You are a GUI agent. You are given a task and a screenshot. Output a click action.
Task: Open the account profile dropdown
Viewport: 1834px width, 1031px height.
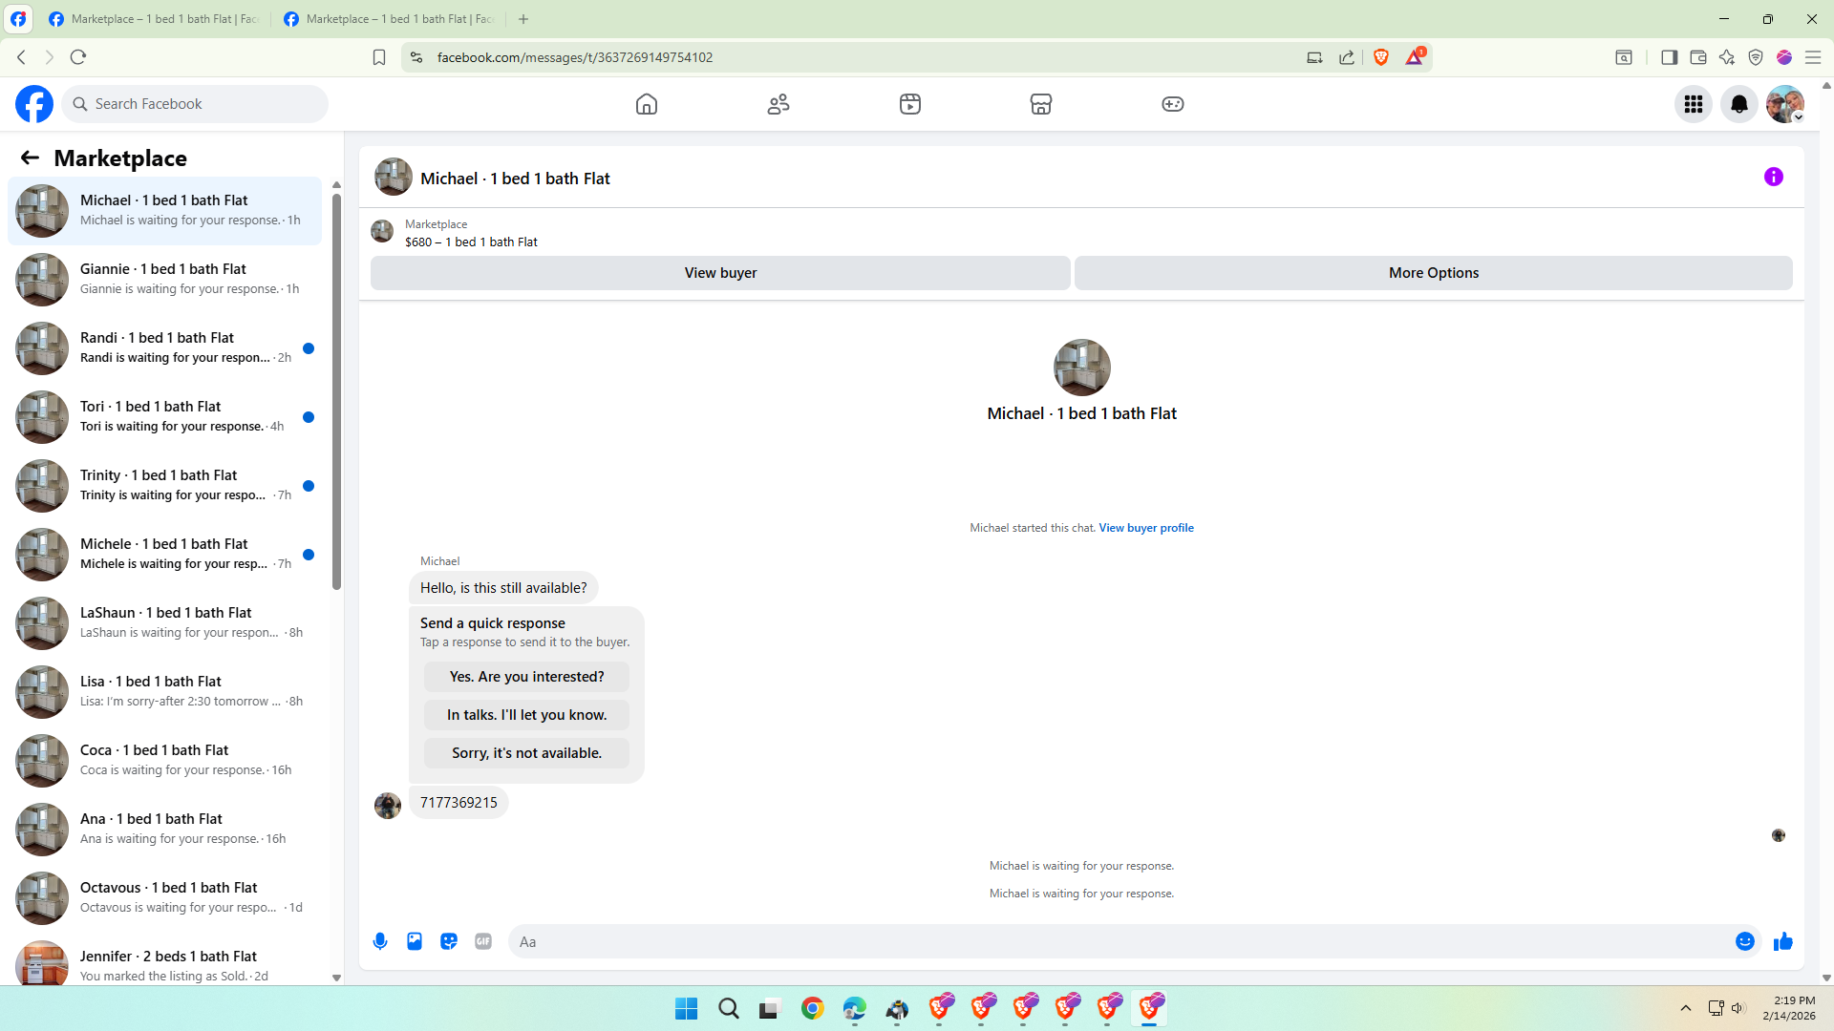tap(1784, 104)
